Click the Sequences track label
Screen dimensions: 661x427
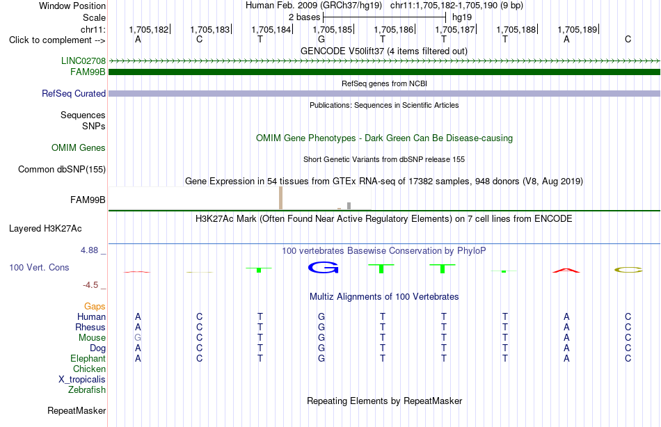(83, 115)
